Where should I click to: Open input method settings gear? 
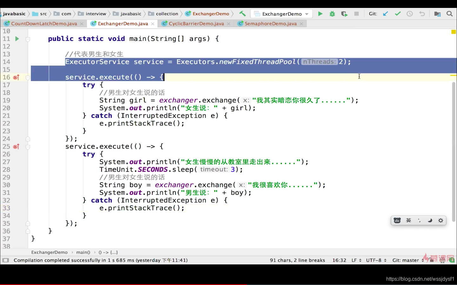click(x=441, y=220)
